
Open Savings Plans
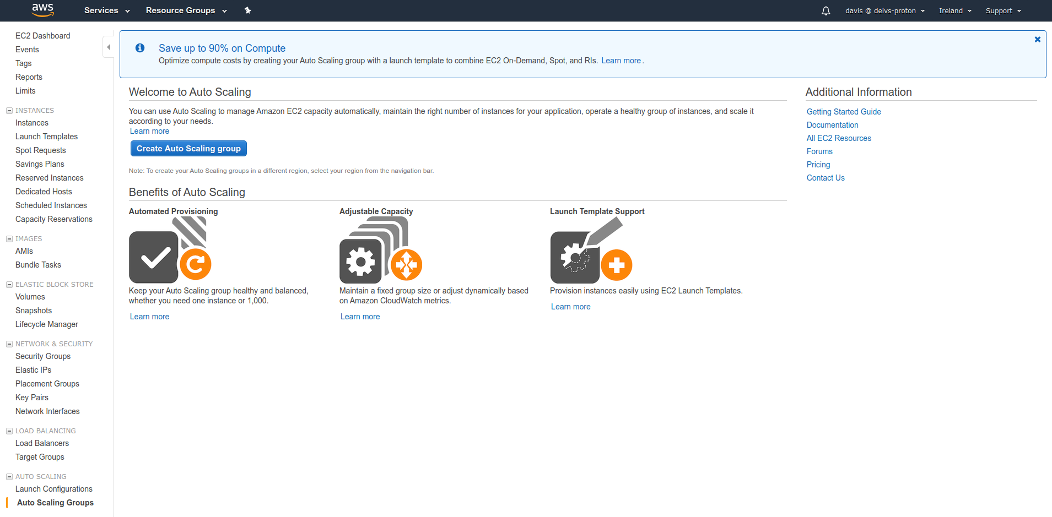tap(40, 164)
